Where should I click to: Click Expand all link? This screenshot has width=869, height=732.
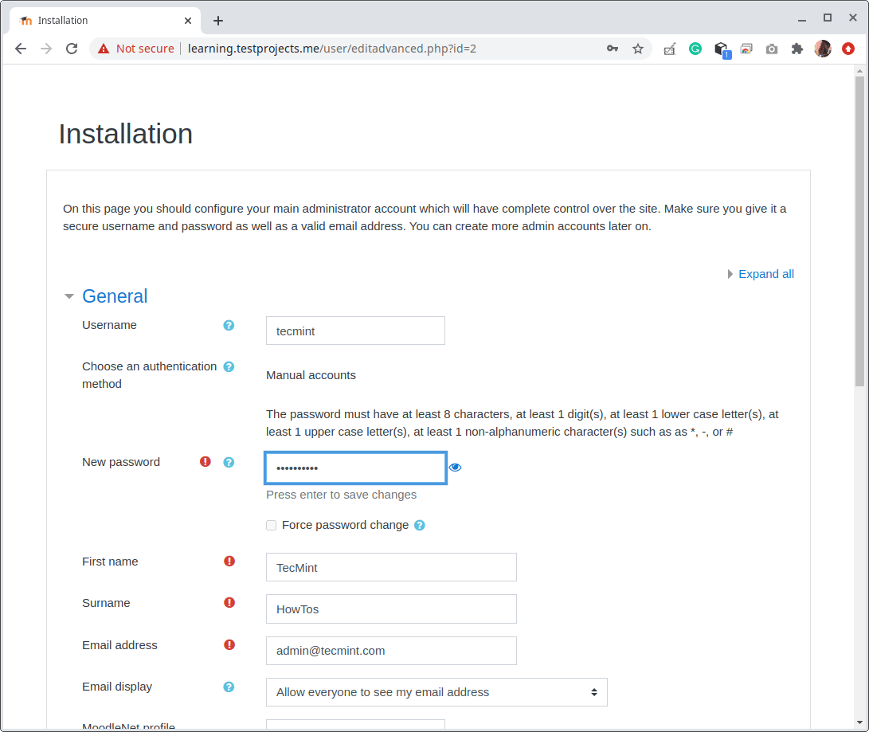pyautogui.click(x=766, y=274)
